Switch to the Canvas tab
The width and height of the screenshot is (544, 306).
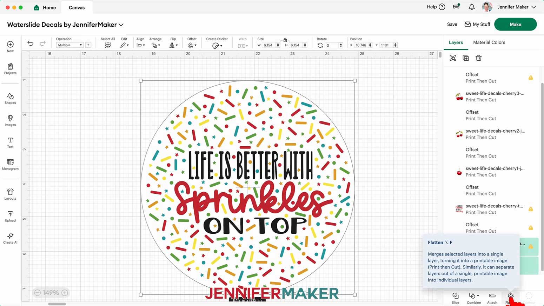point(77,7)
